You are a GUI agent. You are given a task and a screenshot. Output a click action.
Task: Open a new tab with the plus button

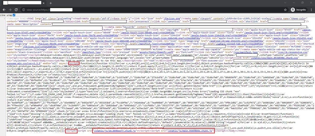(51, 3)
